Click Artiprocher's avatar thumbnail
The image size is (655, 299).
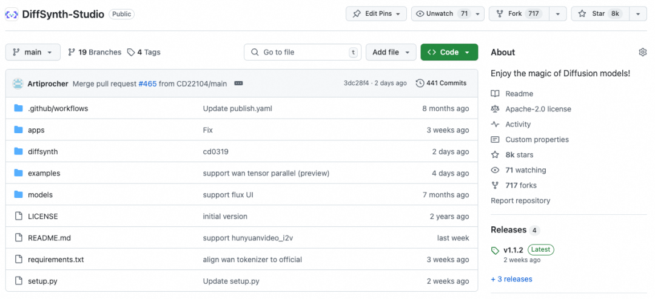point(18,84)
